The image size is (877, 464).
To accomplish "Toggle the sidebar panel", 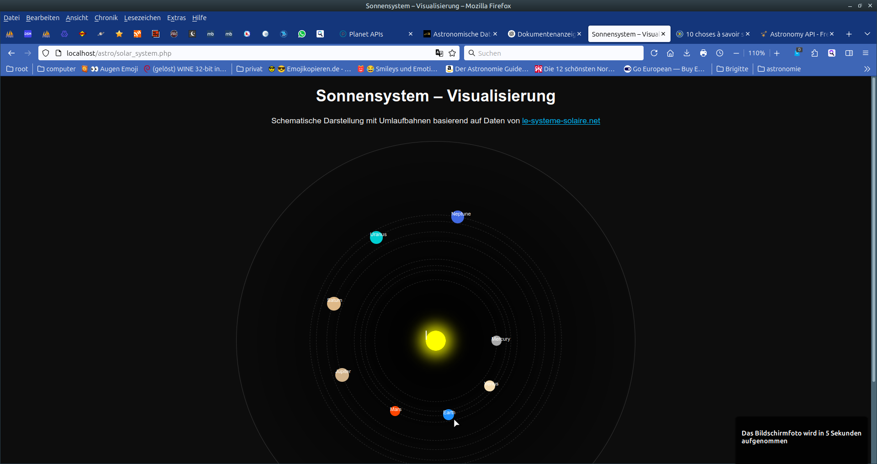I will tap(849, 53).
